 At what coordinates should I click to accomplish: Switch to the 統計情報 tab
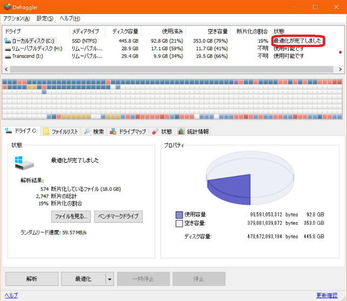tap(193, 131)
